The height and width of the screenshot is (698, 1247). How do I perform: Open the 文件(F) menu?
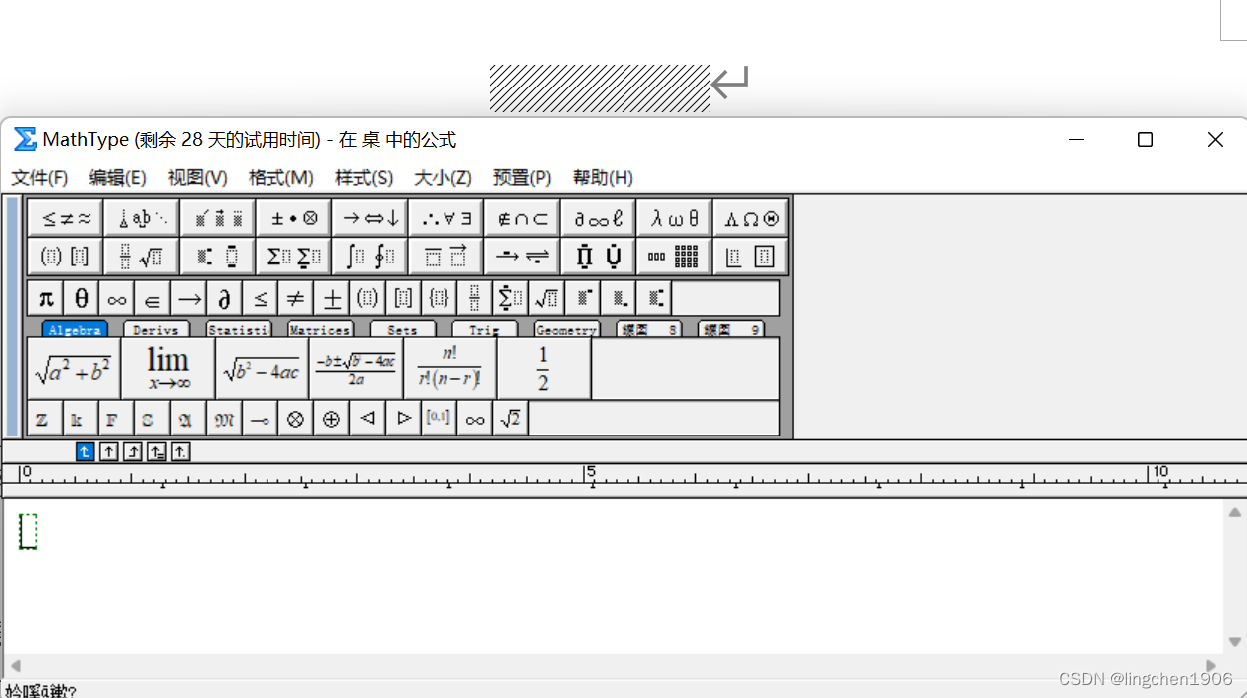click(40, 178)
